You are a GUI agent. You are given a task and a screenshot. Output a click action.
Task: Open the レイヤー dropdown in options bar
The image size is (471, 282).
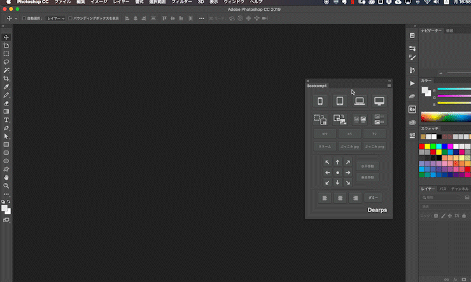coord(55,18)
